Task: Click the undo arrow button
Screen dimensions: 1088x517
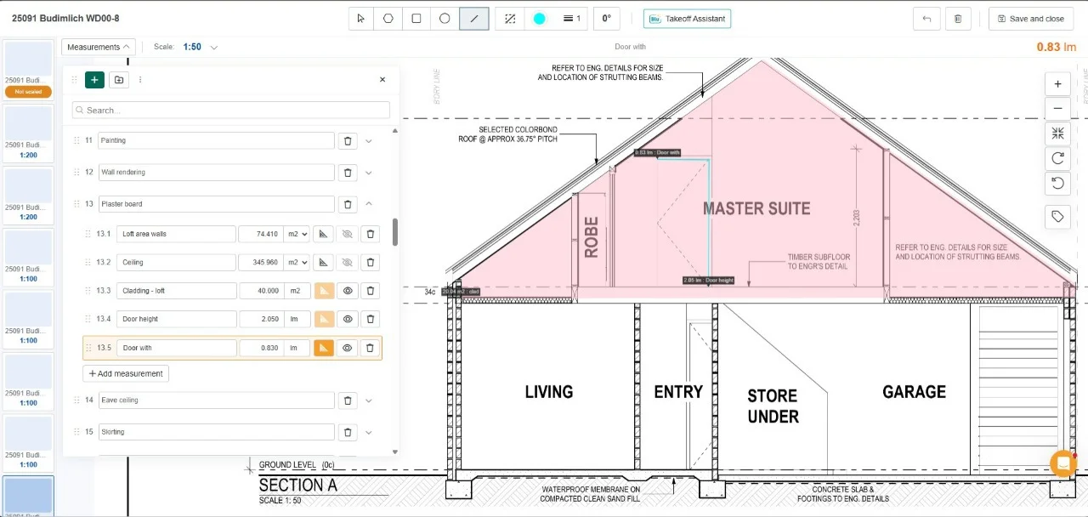Action: (926, 19)
